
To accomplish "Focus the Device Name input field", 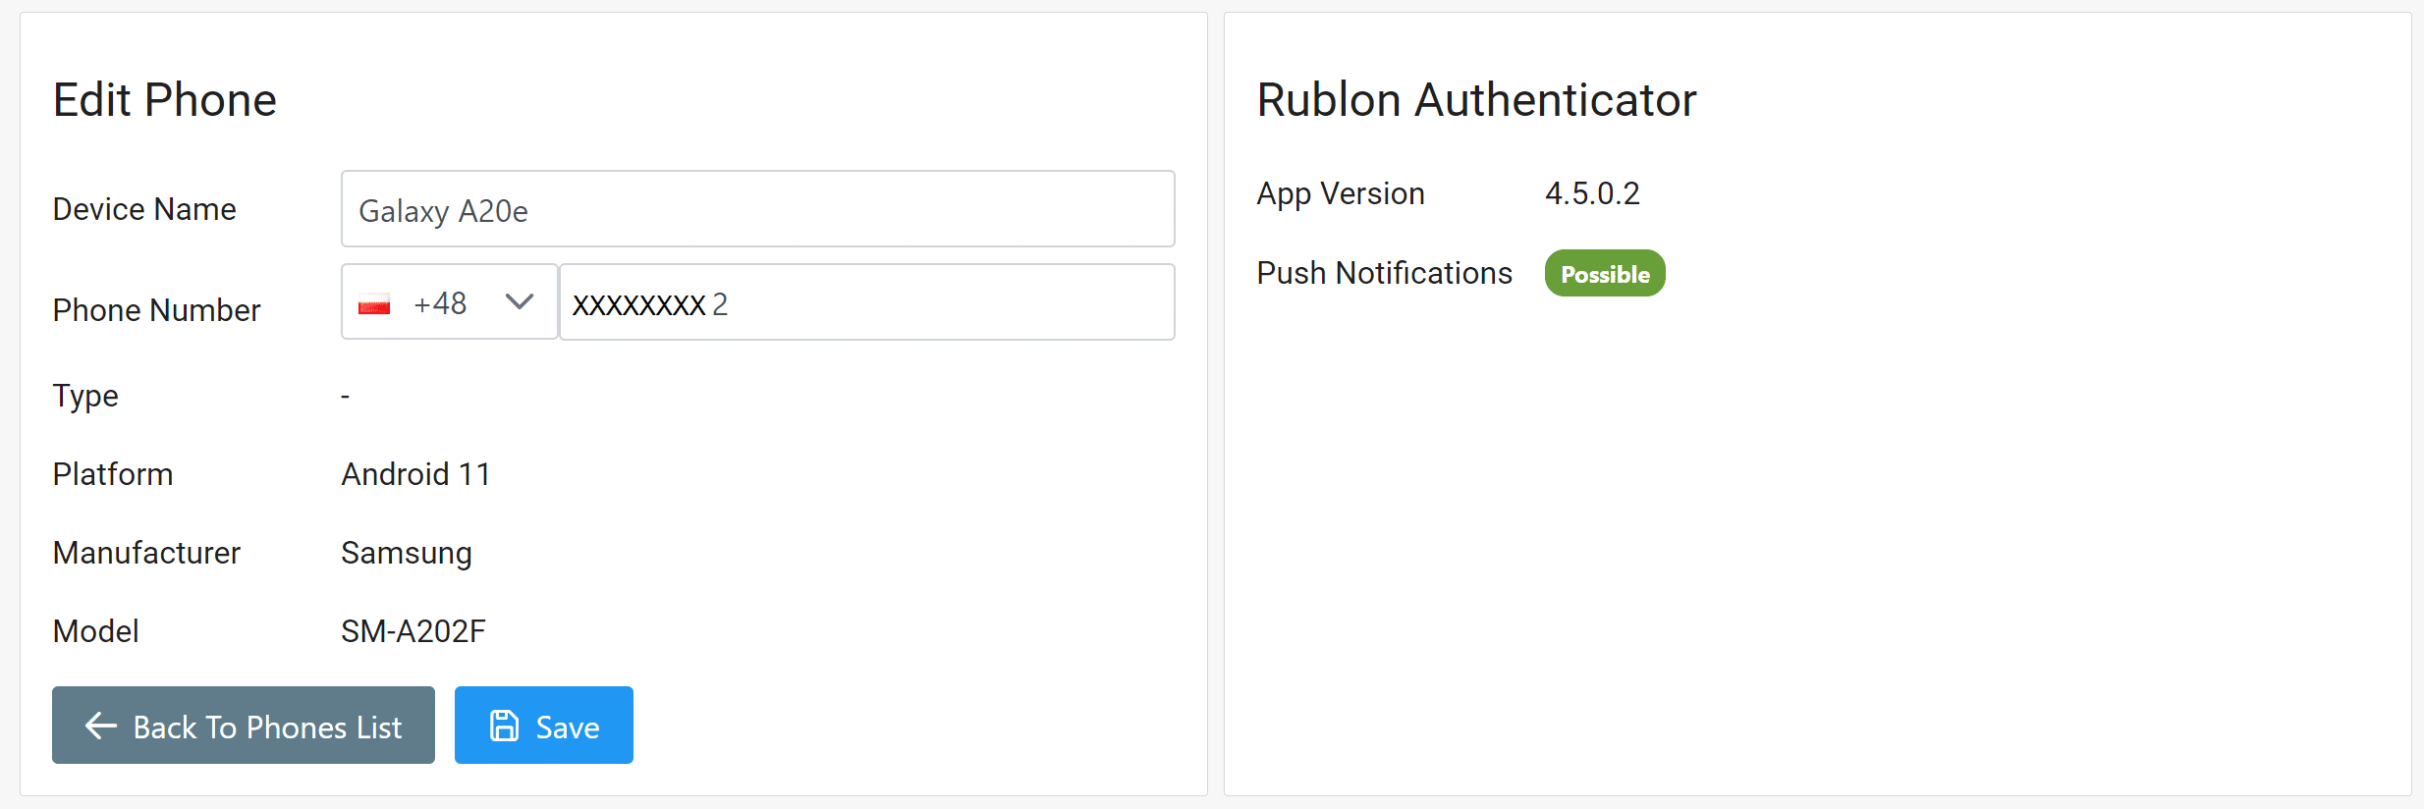I will tap(756, 209).
